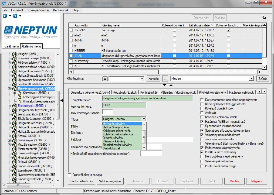Click the Létrehozás ideje sort indicator
274x195 pixels.
(212, 25)
